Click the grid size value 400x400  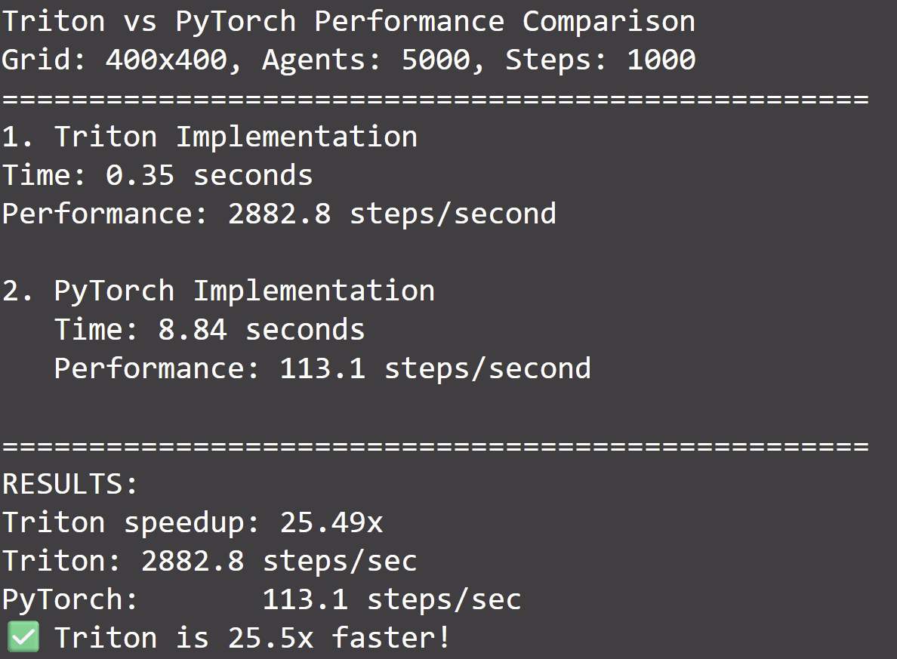click(x=166, y=60)
